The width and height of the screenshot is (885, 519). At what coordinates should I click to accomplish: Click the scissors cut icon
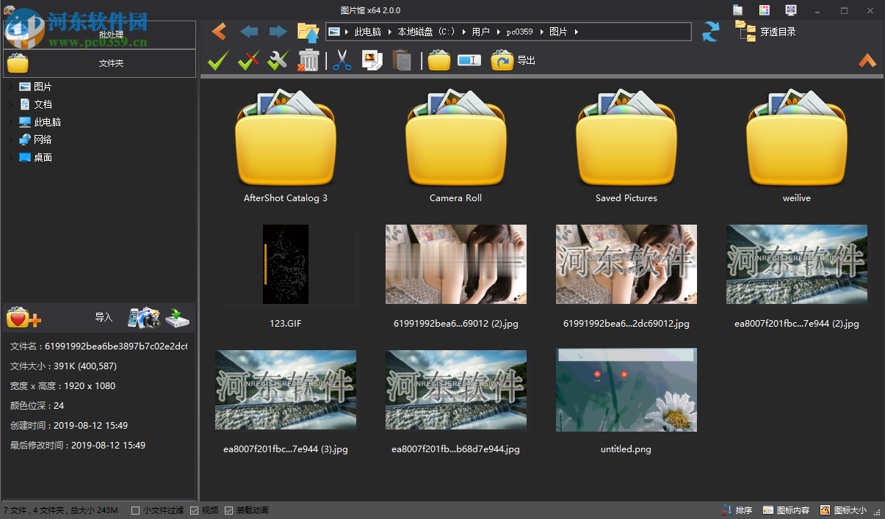342,60
